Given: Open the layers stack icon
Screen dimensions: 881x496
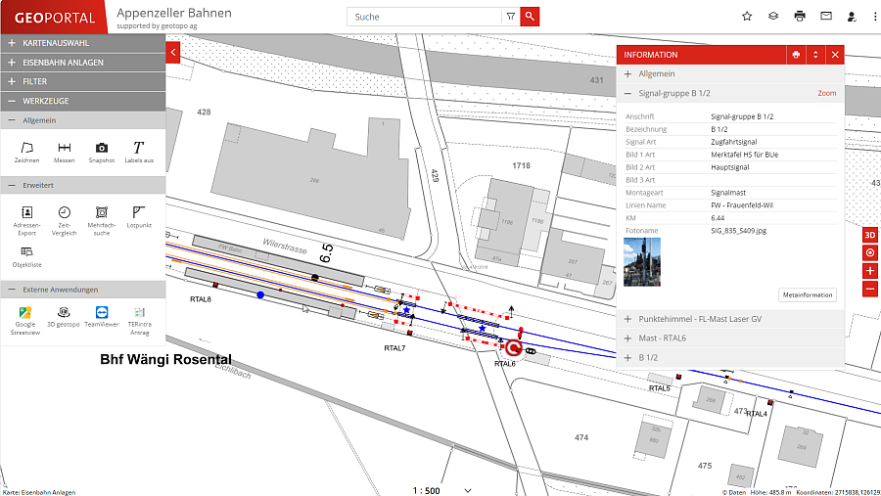Looking at the screenshot, I should click(773, 17).
